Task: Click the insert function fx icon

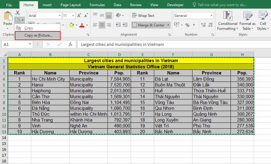Action: pyautogui.click(x=70, y=44)
